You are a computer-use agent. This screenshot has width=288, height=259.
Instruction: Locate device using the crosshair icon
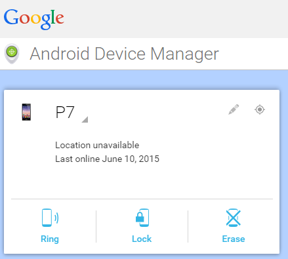pyautogui.click(x=260, y=110)
